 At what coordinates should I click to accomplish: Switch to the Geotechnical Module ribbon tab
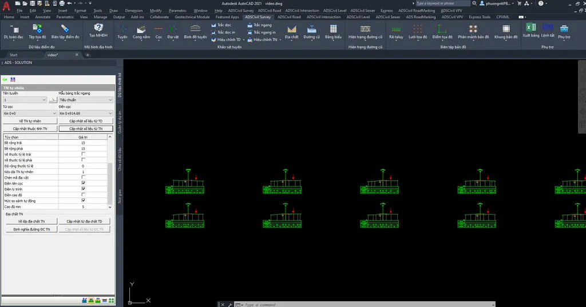click(x=192, y=17)
